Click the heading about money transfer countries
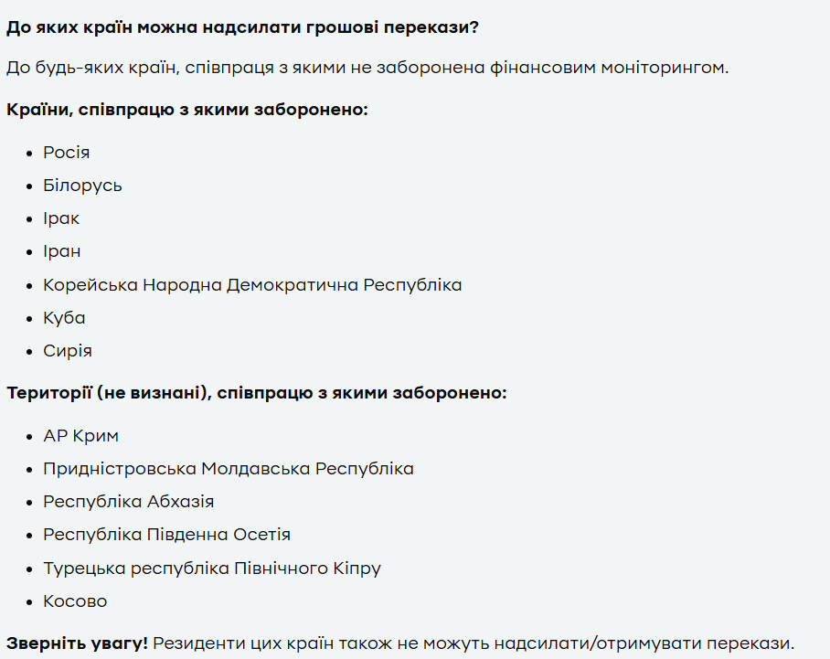830x659 pixels. tap(242, 27)
